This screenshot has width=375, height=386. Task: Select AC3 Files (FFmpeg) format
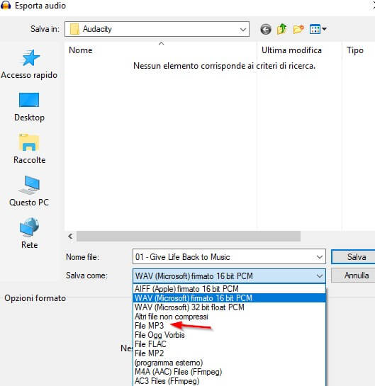pyautogui.click(x=229, y=381)
